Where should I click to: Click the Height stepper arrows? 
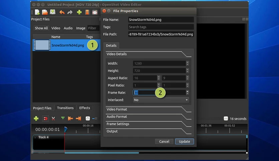(187, 71)
